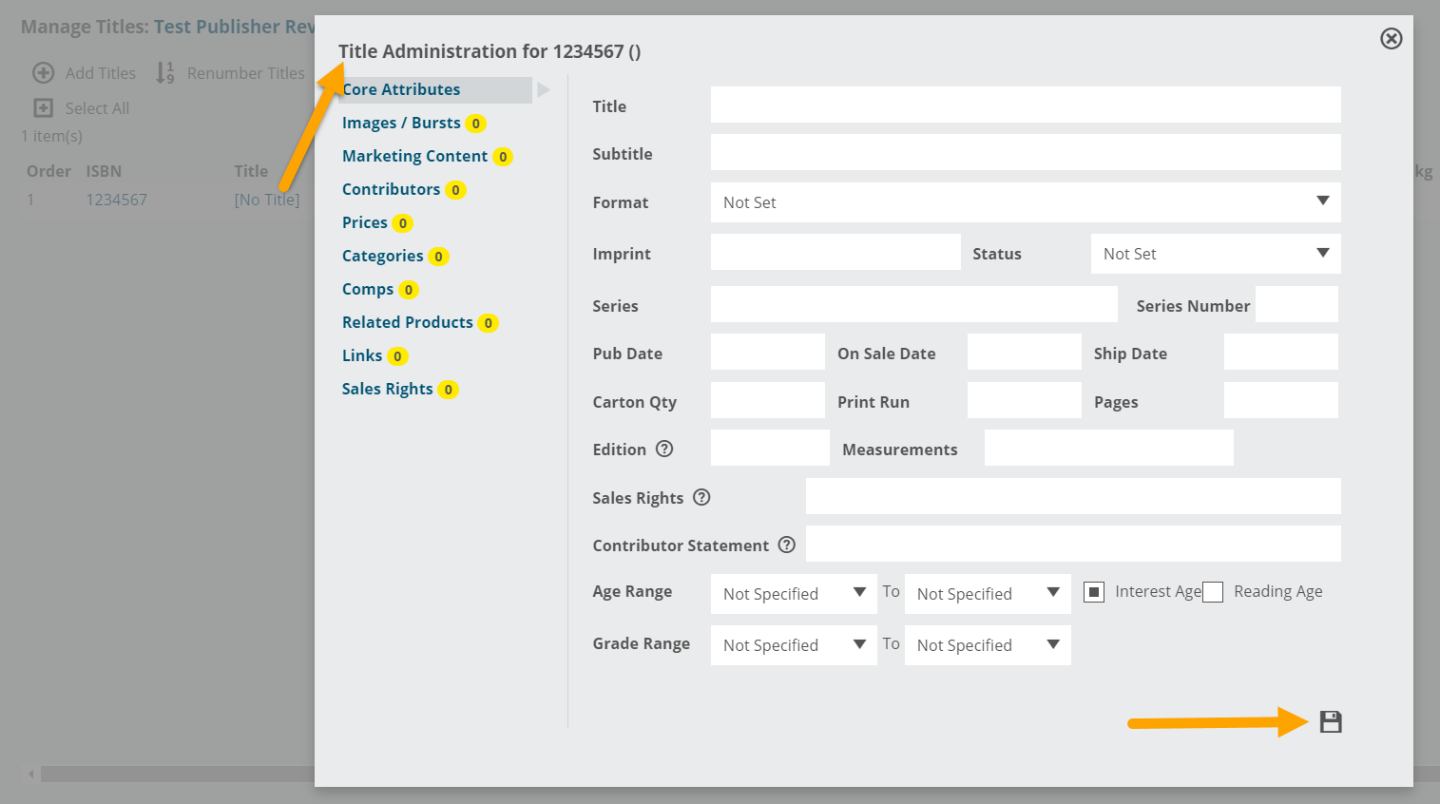This screenshot has width=1440, height=804.
Task: Switch to the Images / Bursts section
Action: pos(401,123)
